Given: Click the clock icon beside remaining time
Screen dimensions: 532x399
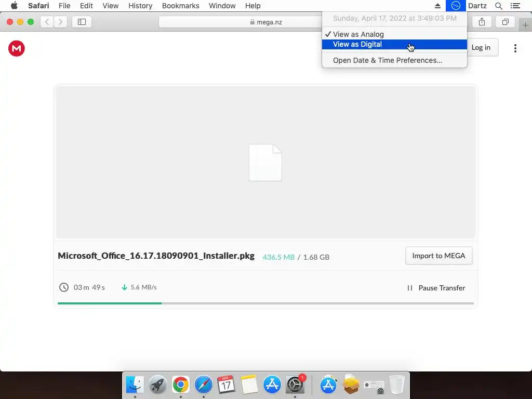Looking at the screenshot, I should (64, 287).
